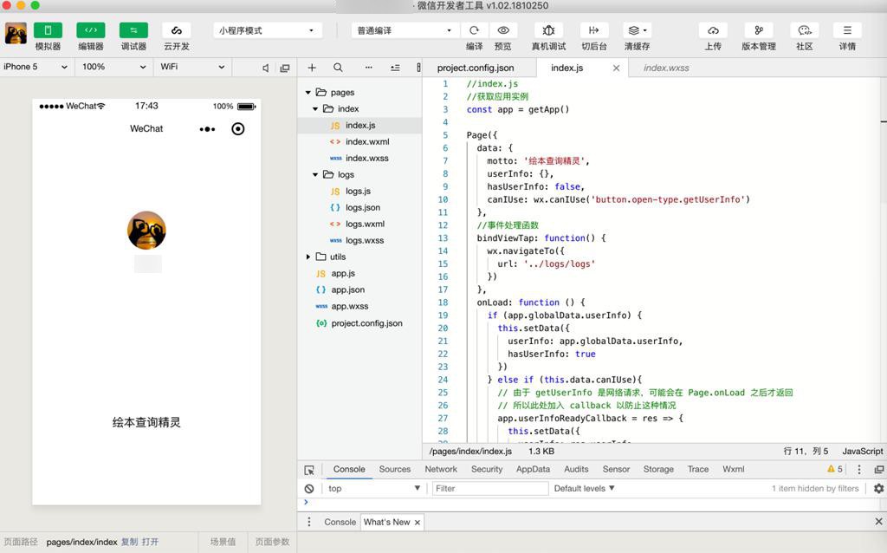Open Cloud Development (云开发) console

click(176, 30)
